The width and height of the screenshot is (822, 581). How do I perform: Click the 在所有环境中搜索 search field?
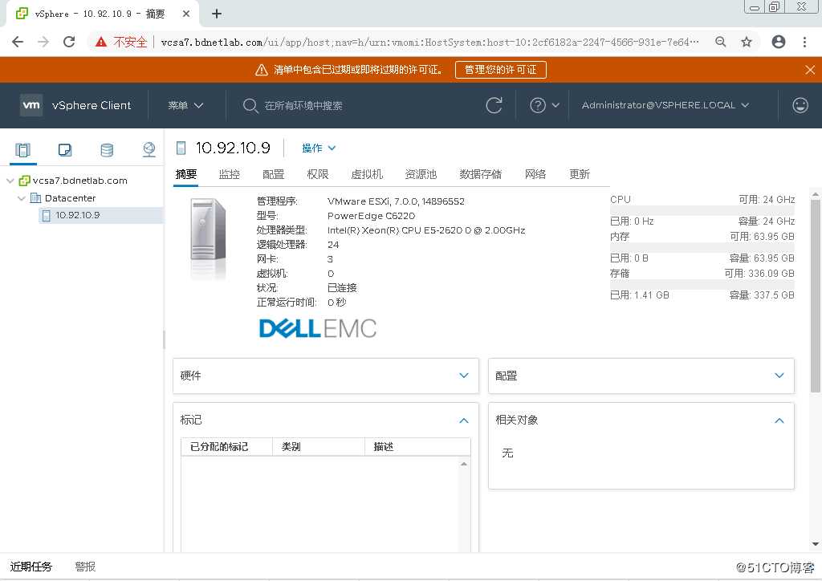(303, 106)
